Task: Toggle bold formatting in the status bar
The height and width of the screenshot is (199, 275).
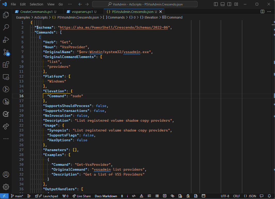Action: pos(122,196)
